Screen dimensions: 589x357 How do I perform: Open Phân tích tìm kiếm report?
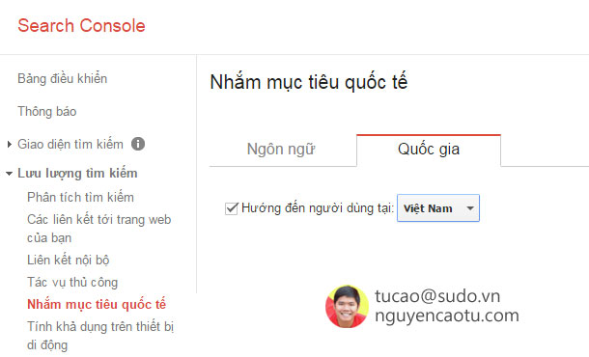(80, 197)
